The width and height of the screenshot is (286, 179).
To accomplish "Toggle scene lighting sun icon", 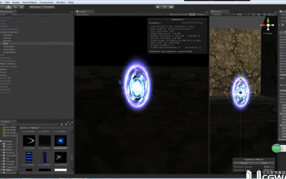I will tap(258, 15).
